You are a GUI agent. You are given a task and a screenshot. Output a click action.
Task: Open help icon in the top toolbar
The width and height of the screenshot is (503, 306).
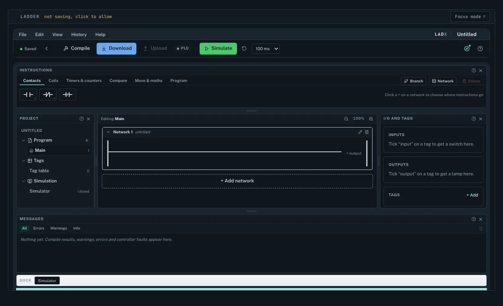(x=480, y=49)
